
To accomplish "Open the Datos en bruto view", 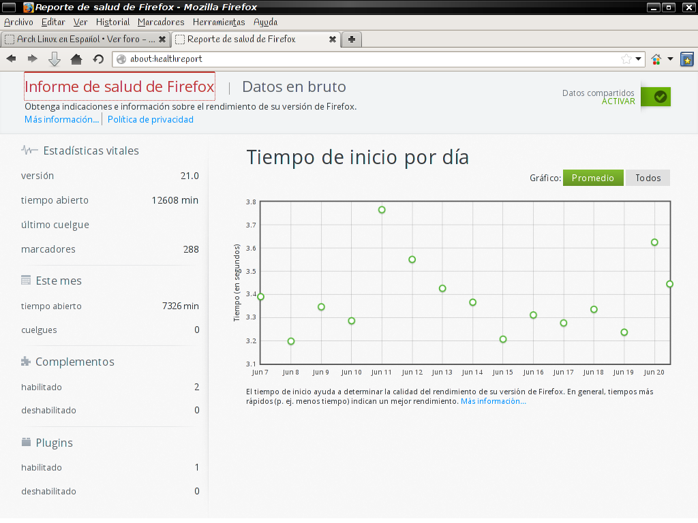I will point(294,86).
